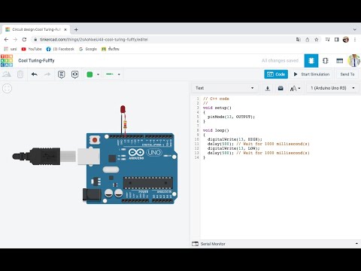Screen dimensions: 361x271
Task: Click the Tinkercad logo
Action: [x=7, y=60]
